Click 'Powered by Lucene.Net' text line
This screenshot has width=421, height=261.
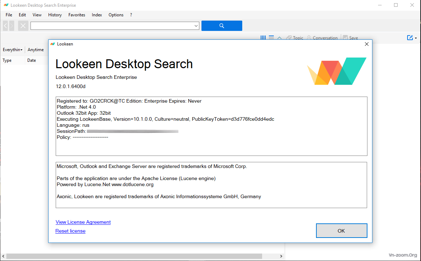[x=105, y=184]
